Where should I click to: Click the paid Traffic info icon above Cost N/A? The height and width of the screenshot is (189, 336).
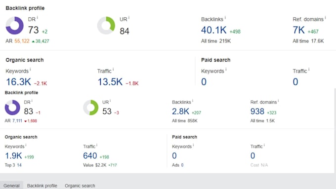pyautogui.click(x=264, y=145)
